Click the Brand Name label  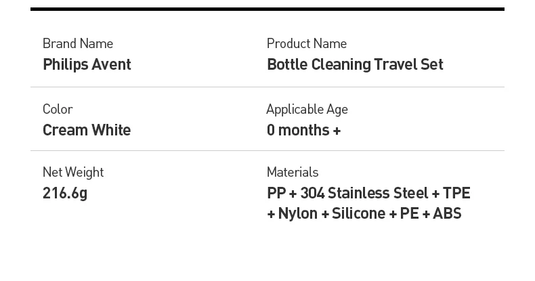click(x=78, y=44)
